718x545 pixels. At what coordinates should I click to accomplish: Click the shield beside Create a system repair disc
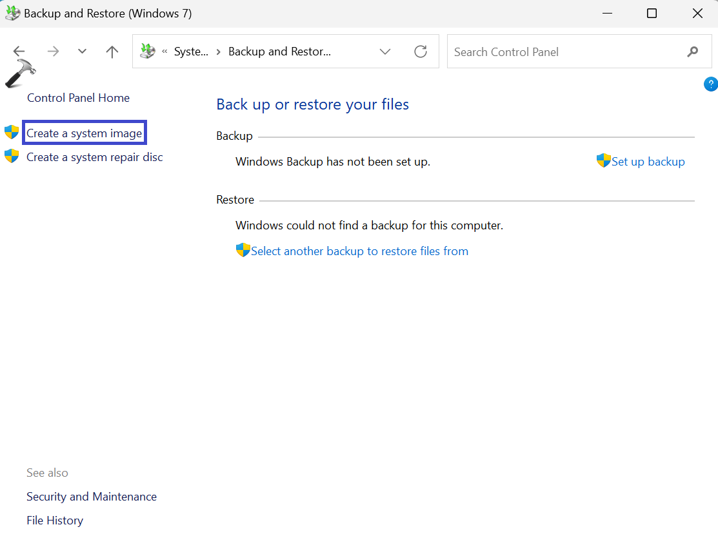[x=12, y=156]
